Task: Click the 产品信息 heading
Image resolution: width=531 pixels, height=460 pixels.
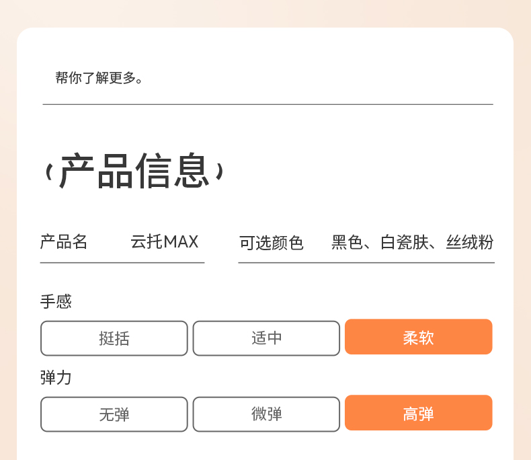Action: (134, 171)
